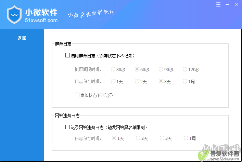The image size is (242, 162).
Task: Minimize the 小微软件 window
Action: [x=227, y=5]
